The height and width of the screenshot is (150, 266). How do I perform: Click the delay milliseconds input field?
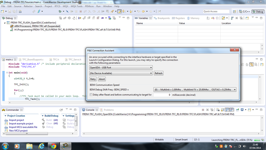tap(162, 95)
